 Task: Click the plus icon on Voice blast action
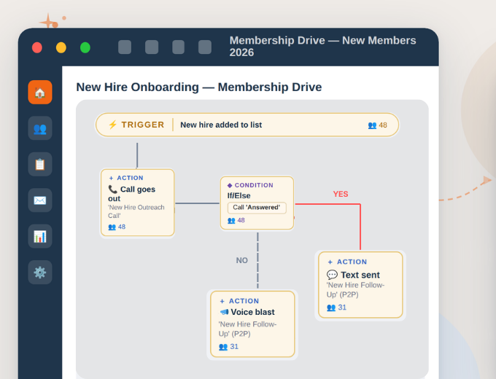tap(222, 301)
